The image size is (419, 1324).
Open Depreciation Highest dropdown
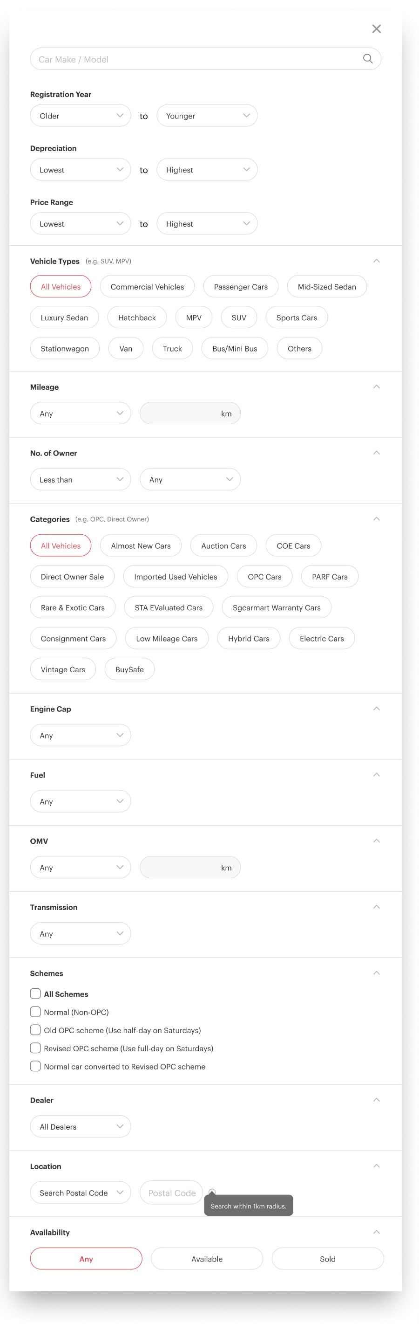pyautogui.click(x=207, y=170)
